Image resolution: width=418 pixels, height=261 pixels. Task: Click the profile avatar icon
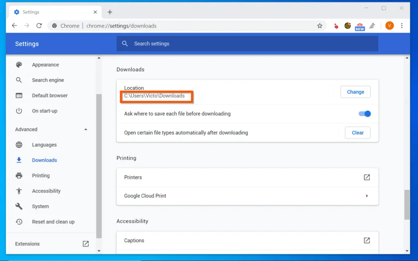[x=389, y=25]
